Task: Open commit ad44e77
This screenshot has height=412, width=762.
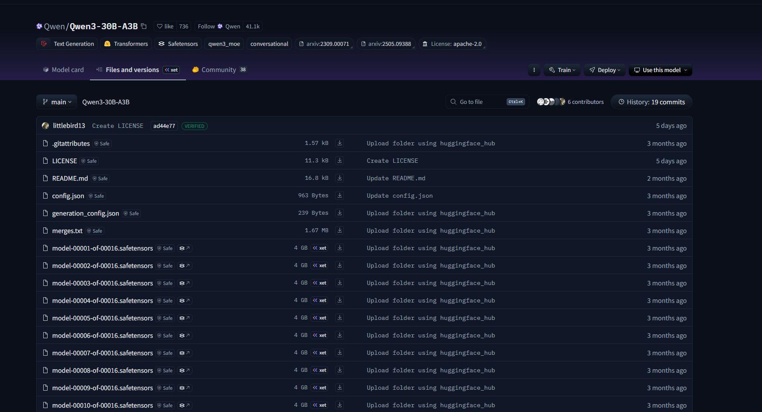Action: (164, 126)
